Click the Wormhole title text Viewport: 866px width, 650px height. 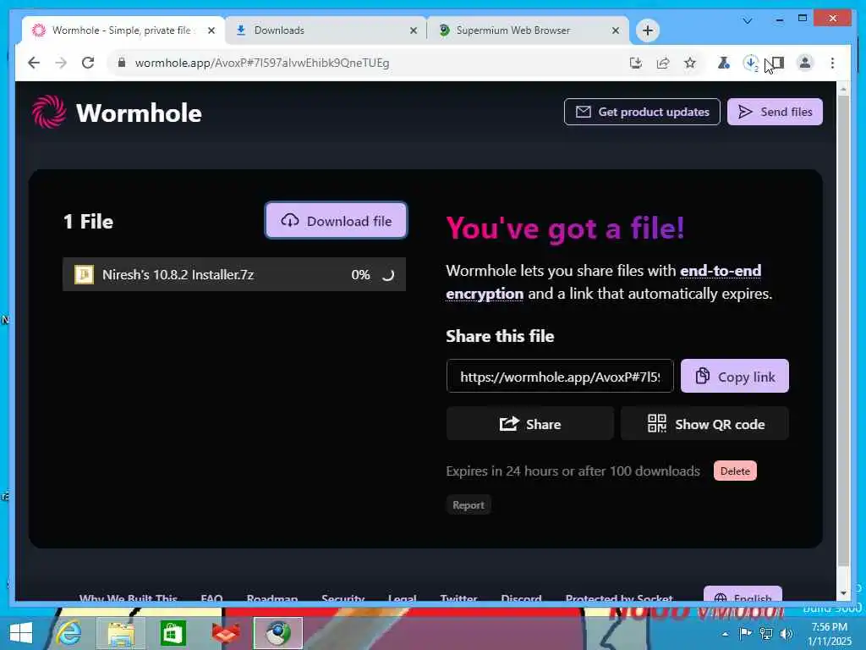tap(139, 113)
